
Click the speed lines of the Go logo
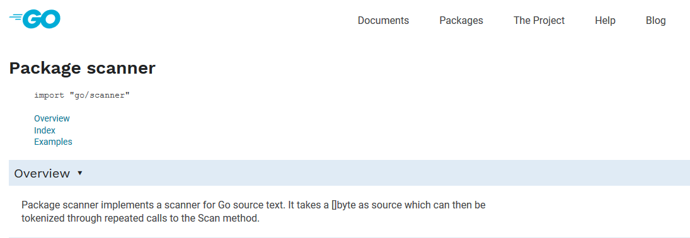(16, 18)
